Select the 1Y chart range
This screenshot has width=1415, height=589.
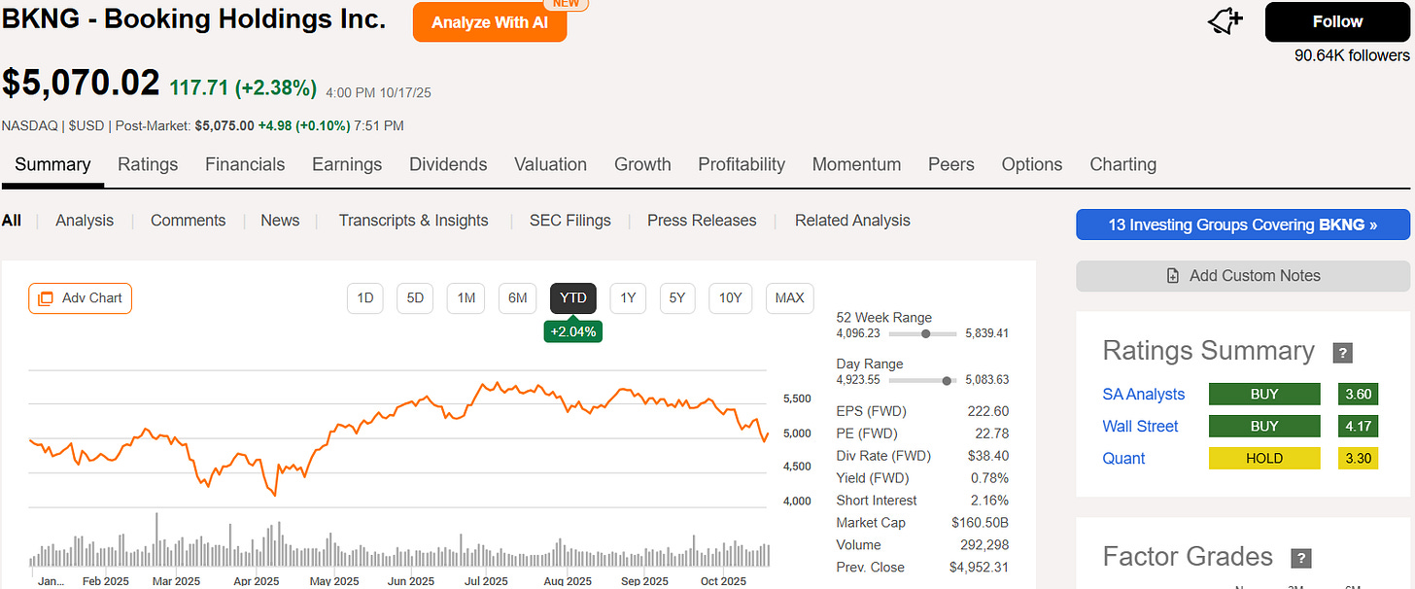[628, 298]
